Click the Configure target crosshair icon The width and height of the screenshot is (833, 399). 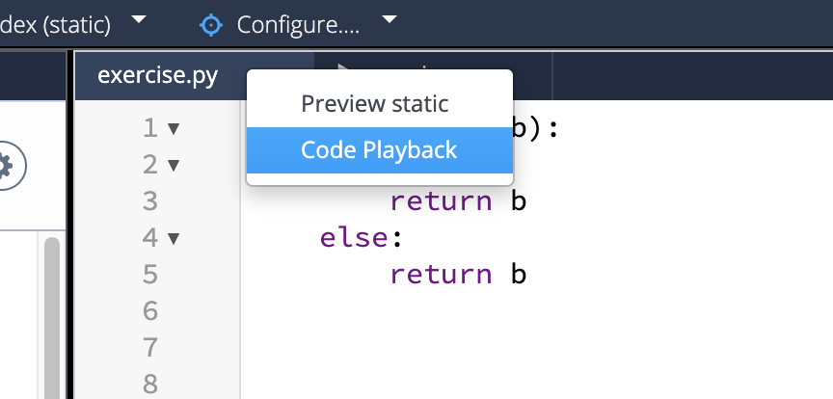(210, 24)
